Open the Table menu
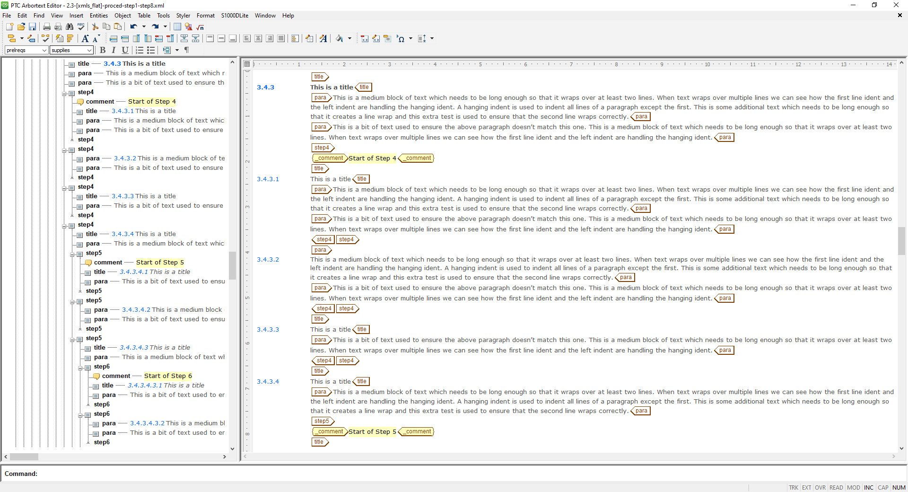908x492 pixels. pos(144,16)
